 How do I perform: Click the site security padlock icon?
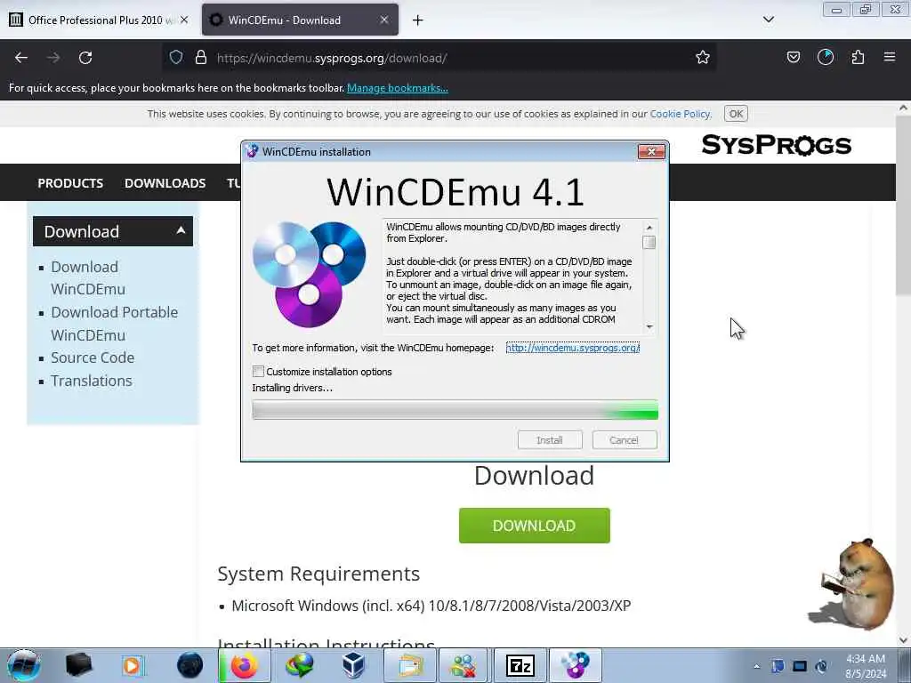pyautogui.click(x=200, y=58)
